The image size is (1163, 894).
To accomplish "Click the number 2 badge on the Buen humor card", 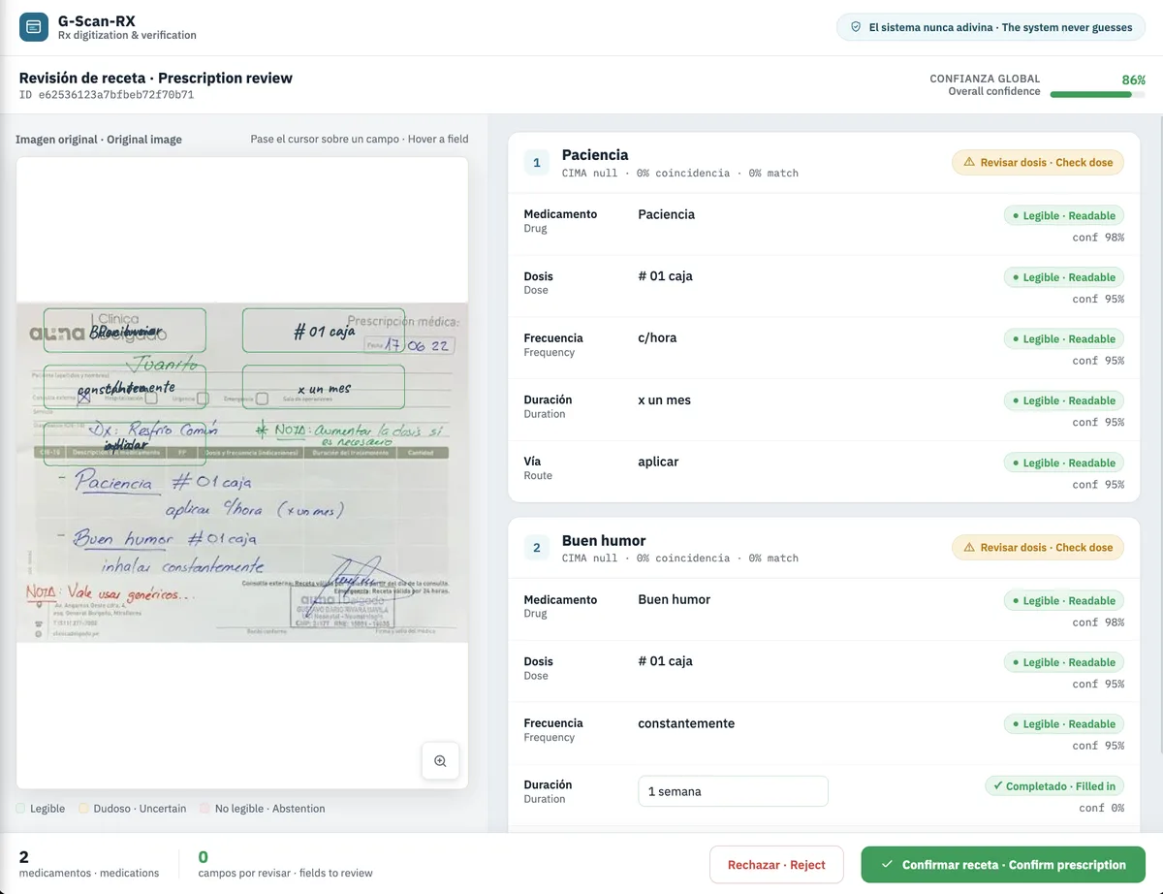I will tap(537, 548).
